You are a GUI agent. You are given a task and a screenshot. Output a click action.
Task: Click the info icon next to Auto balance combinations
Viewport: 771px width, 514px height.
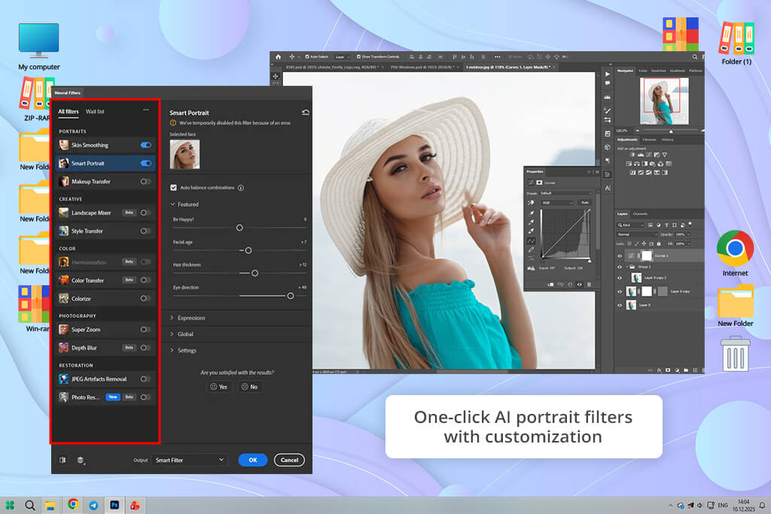[241, 187]
